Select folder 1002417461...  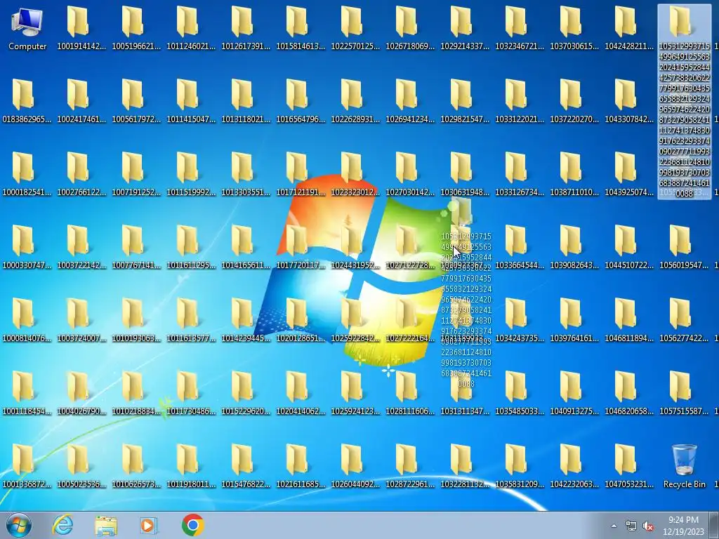[81, 101]
